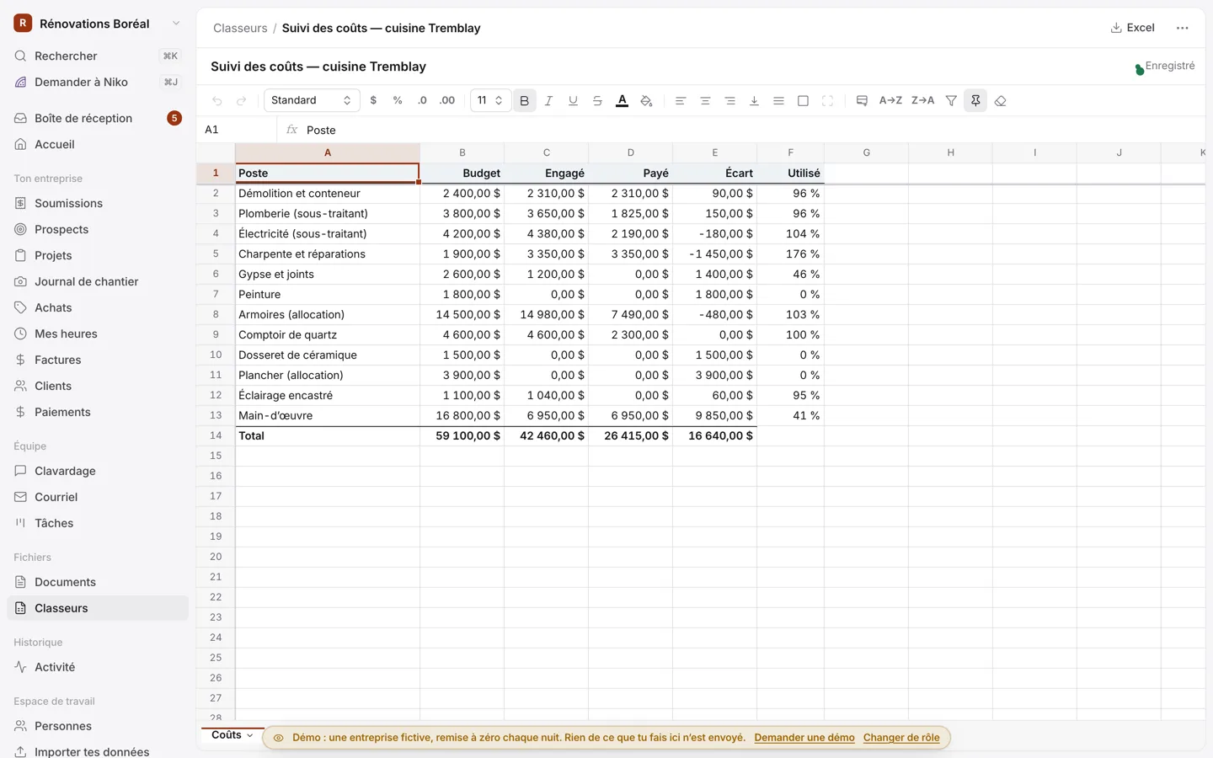1213x758 pixels.
Task: Select column C header
Action: point(547,153)
